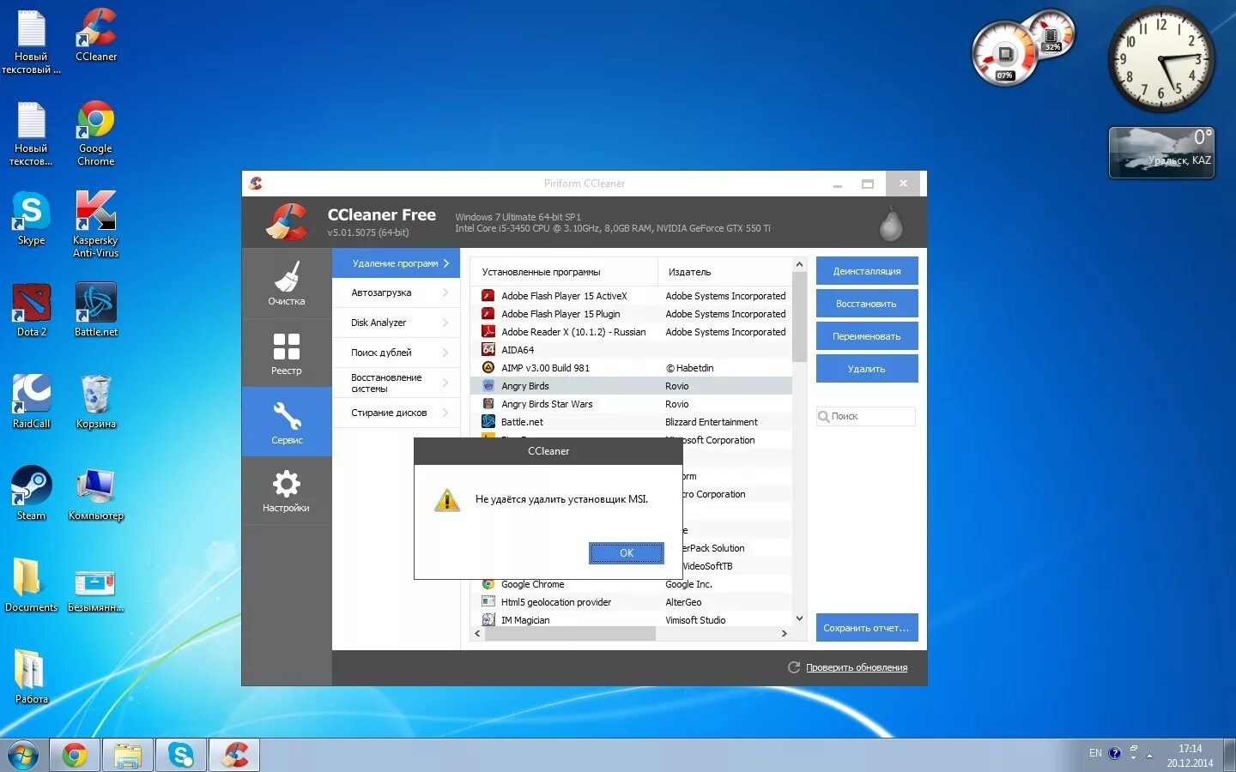Image resolution: width=1236 pixels, height=772 pixels.
Task: Click the horizontal scrollbar right arrow
Action: pos(784,633)
